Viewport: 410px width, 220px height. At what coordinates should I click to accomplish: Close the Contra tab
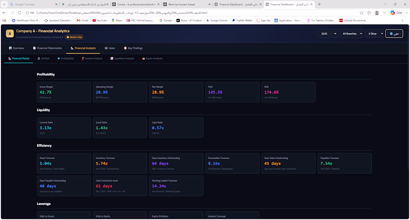tap(158, 4)
